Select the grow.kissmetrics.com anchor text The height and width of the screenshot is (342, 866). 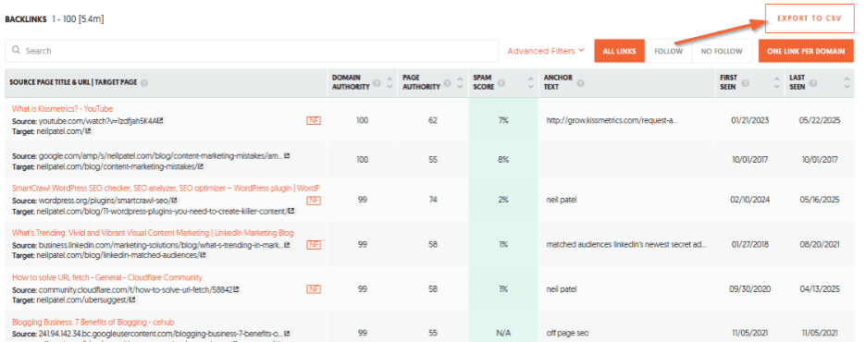pos(612,120)
